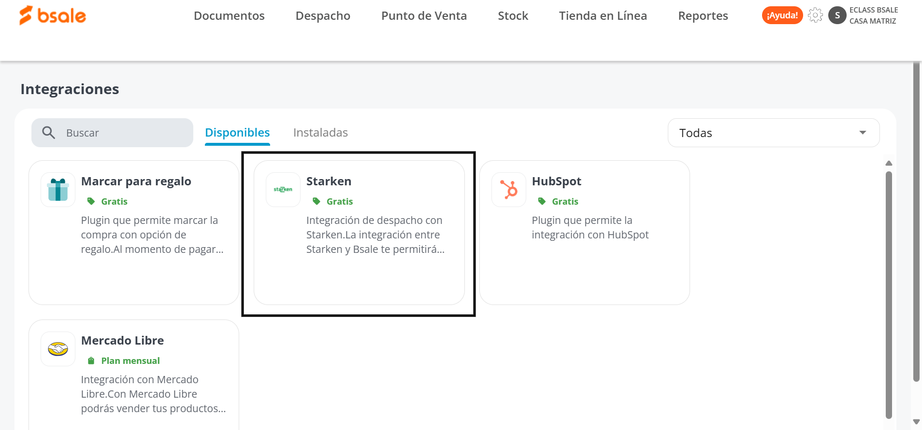Click the Plan mensual label
Image resolution: width=922 pixels, height=430 pixels.
pos(130,361)
